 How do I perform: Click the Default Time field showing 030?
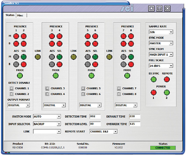pyautogui.click(x=135, y=116)
